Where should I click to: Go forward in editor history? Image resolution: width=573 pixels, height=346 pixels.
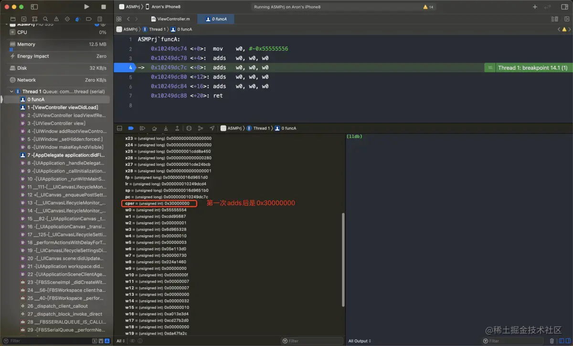click(137, 19)
